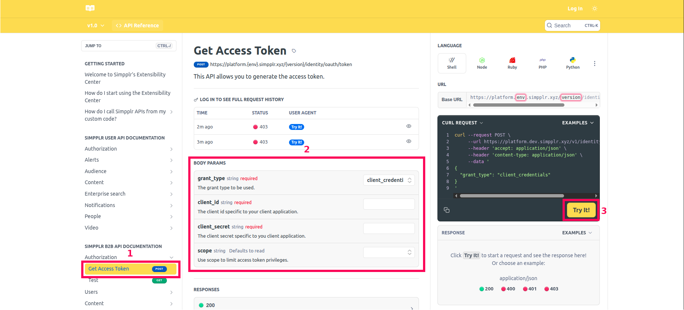Open more languages three-dot menu
This screenshot has width=684, height=310.
(594, 63)
